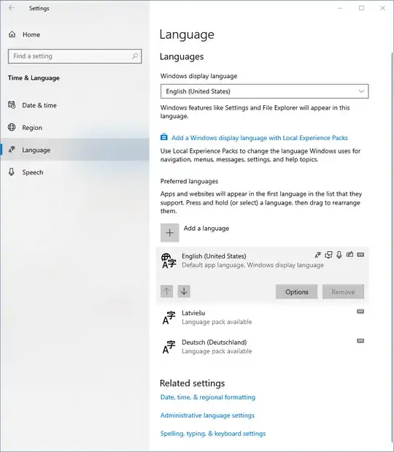Viewport: 394px width, 452px height.
Task: Click the display language feature icon for English
Action: click(318, 255)
